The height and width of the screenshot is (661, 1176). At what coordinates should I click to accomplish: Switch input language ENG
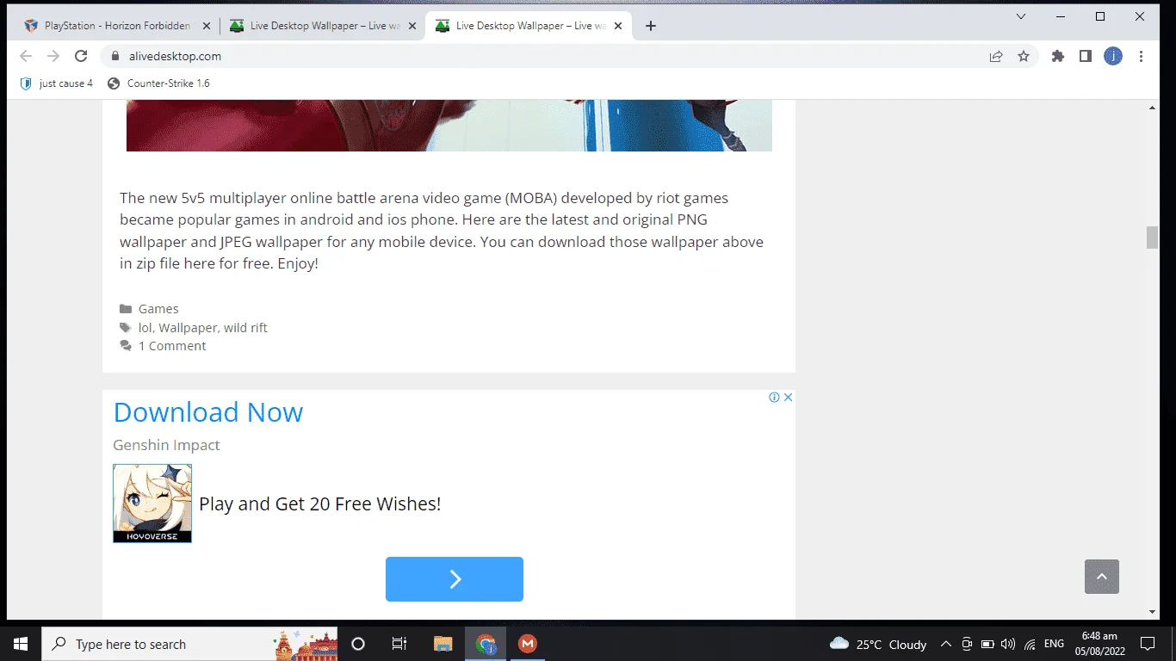(1054, 644)
